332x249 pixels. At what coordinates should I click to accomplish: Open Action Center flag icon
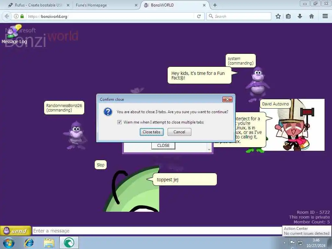tap(292, 243)
